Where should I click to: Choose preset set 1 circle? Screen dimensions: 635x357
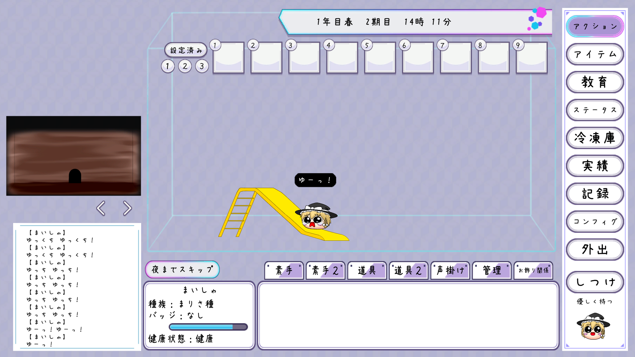pyautogui.click(x=168, y=66)
